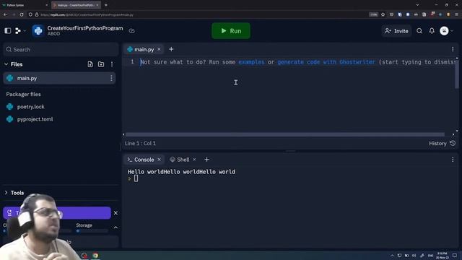This screenshot has height=260, width=462.
Task: Click the Python repl project icon
Action: pos(38,30)
